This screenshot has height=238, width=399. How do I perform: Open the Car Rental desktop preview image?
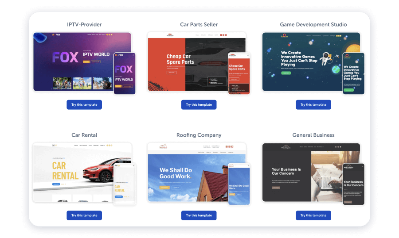pos(74,173)
